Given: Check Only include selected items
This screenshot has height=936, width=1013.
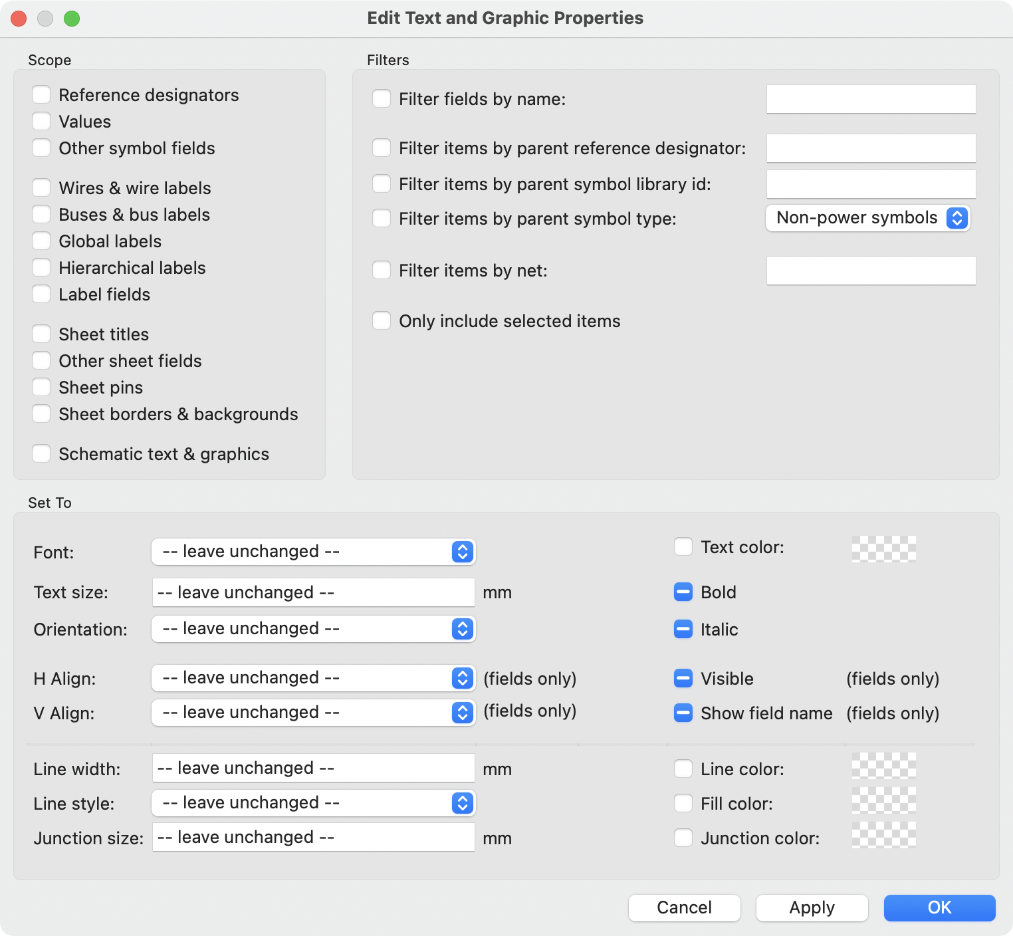Looking at the screenshot, I should (382, 320).
